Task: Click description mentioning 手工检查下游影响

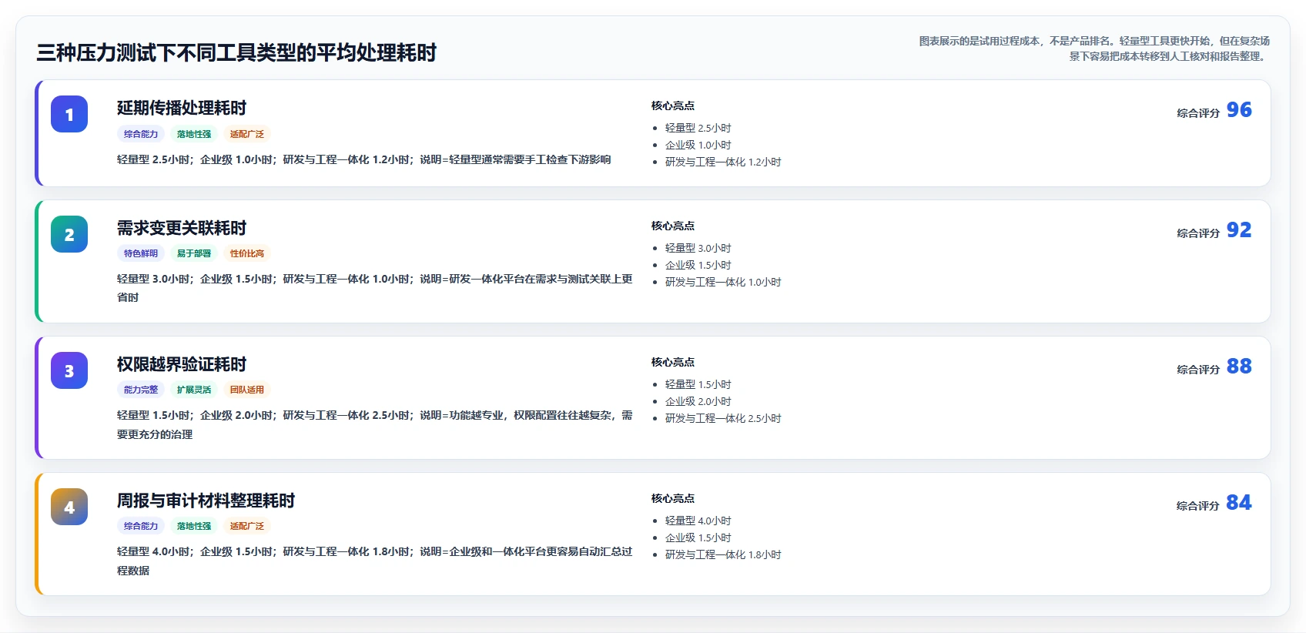Action: click(364, 159)
